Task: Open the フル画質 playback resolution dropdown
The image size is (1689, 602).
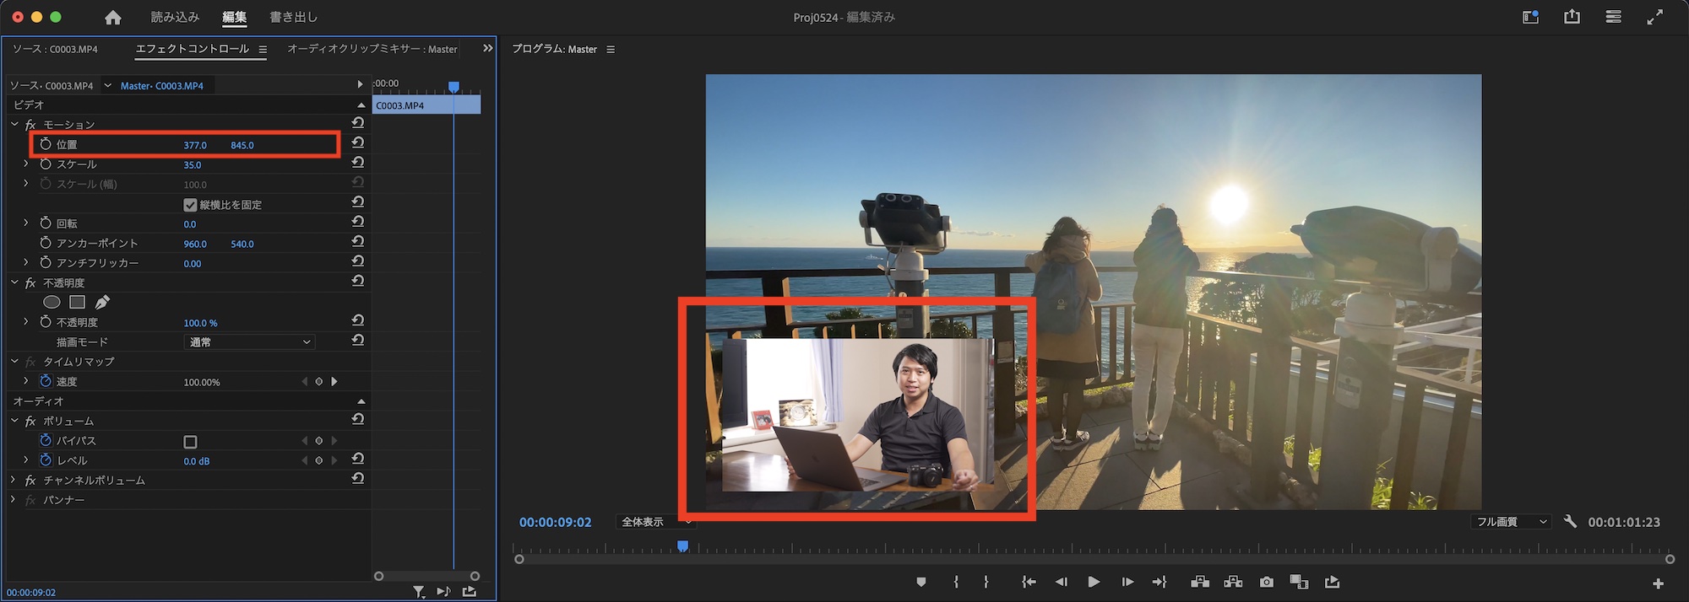Action: [1511, 522]
